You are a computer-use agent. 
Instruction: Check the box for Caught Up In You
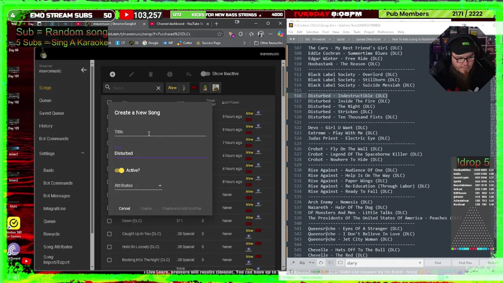109,234
